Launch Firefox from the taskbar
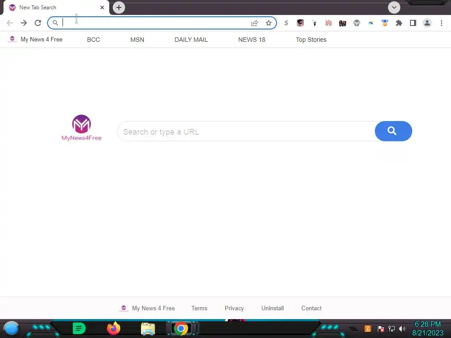The image size is (451, 338). point(114,328)
